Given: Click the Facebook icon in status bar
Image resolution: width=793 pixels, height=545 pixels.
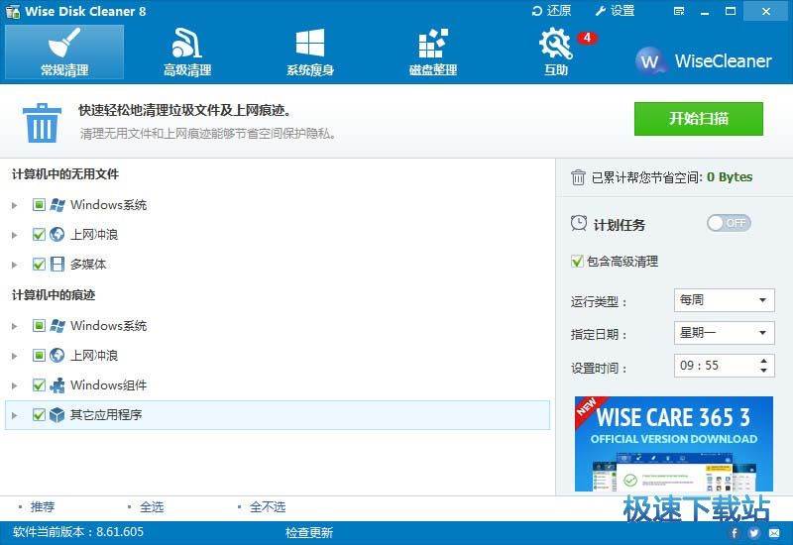Looking at the screenshot, I should [x=735, y=532].
